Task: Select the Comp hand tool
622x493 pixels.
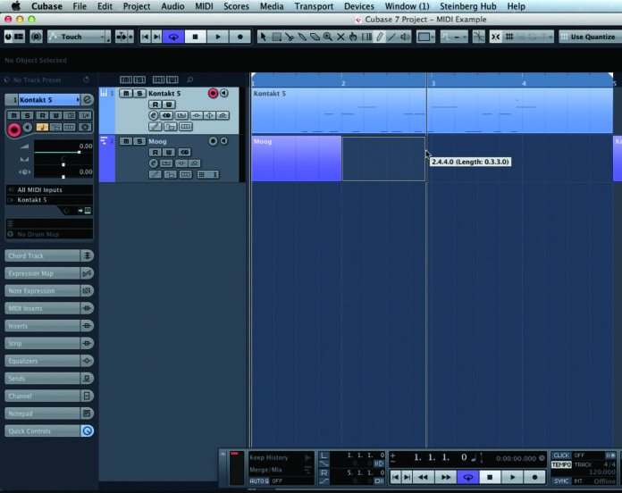Action: (353, 37)
